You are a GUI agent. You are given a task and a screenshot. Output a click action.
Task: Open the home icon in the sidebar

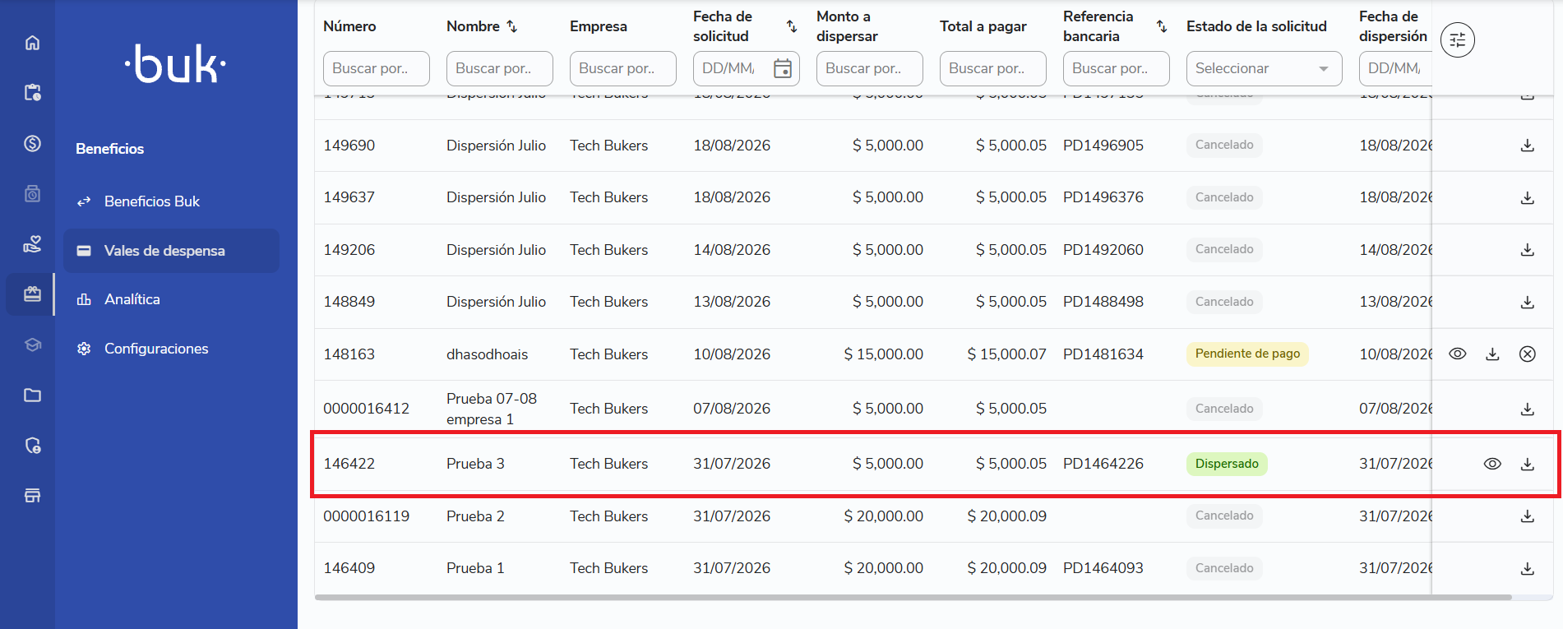(32, 43)
